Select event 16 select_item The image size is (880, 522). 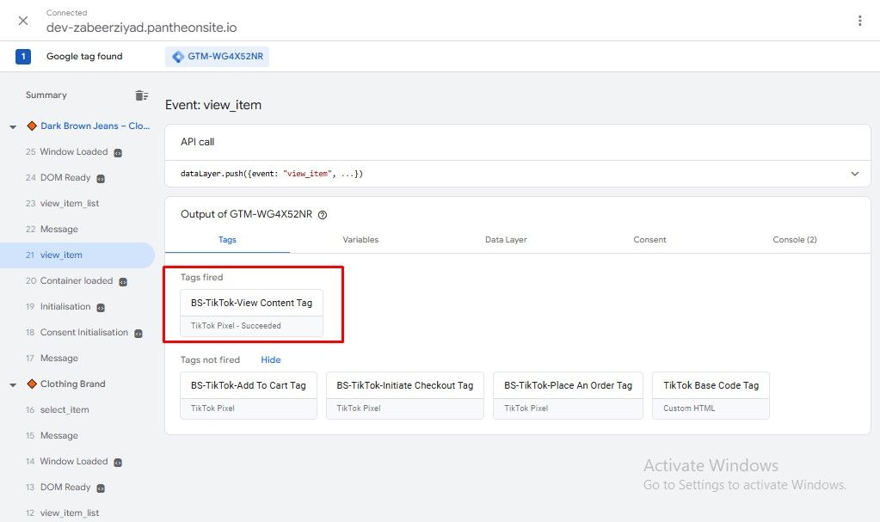coord(58,409)
